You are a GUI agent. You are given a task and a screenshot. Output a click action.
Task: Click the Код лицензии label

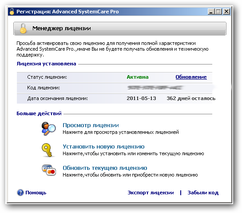(44, 88)
